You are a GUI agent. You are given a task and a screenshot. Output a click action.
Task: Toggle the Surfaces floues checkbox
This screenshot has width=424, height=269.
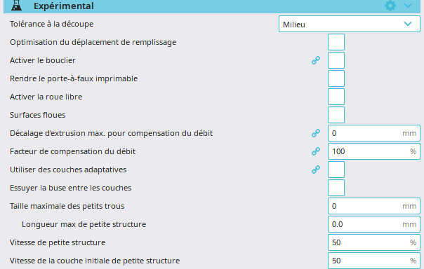click(336, 115)
